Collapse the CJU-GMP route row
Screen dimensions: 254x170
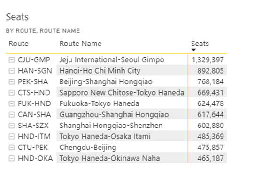tap(11, 60)
